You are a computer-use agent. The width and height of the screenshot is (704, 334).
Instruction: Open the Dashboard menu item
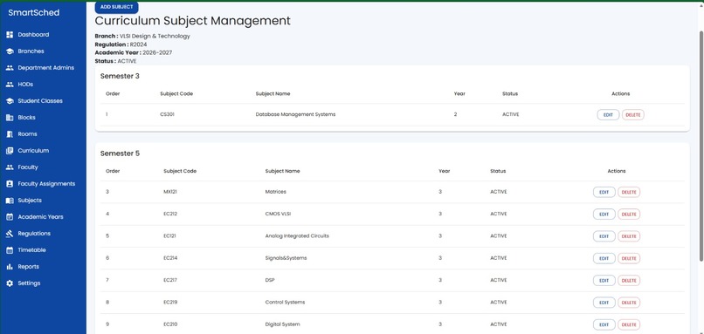(43, 35)
